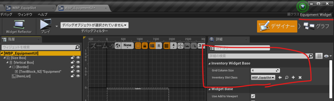Toggle the dashed outline display button

pos(138,46)
